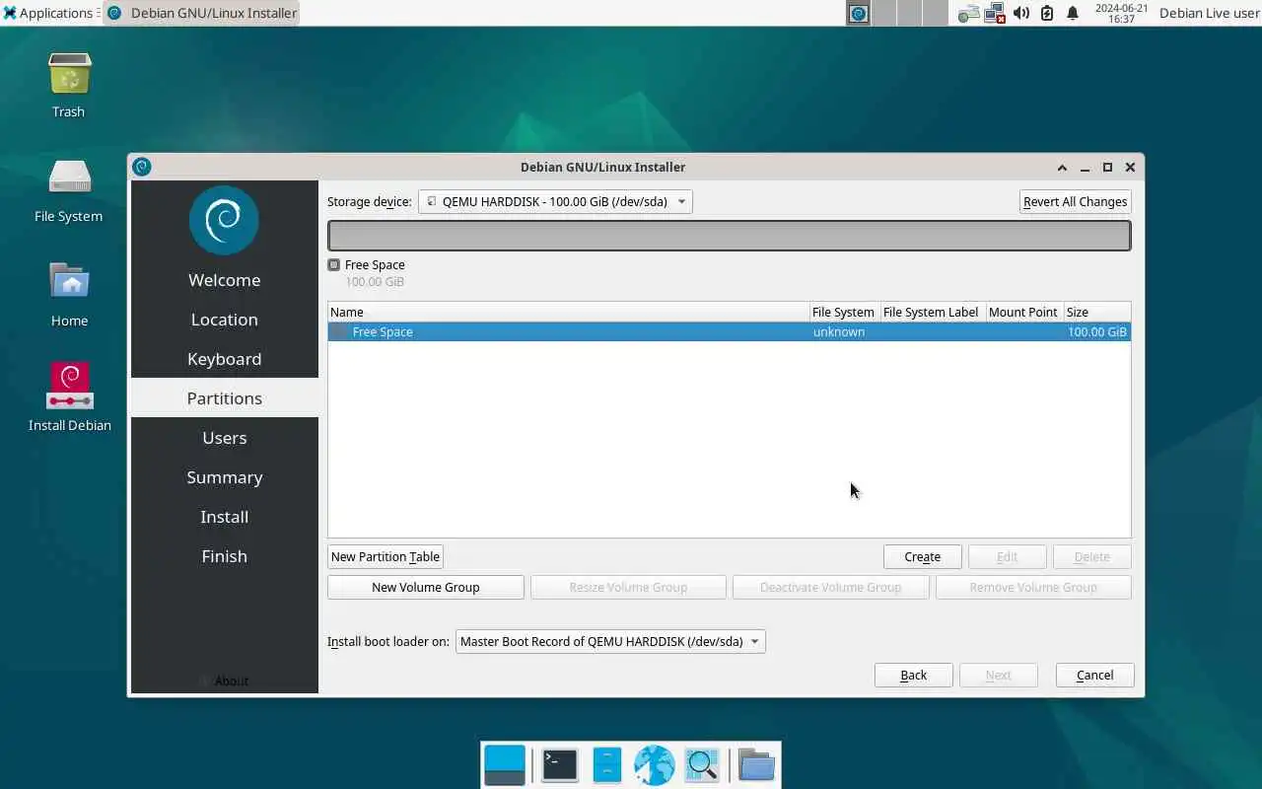This screenshot has height=789, width=1262.
Task: Select the Partitions step in sidebar
Action: coord(225,398)
